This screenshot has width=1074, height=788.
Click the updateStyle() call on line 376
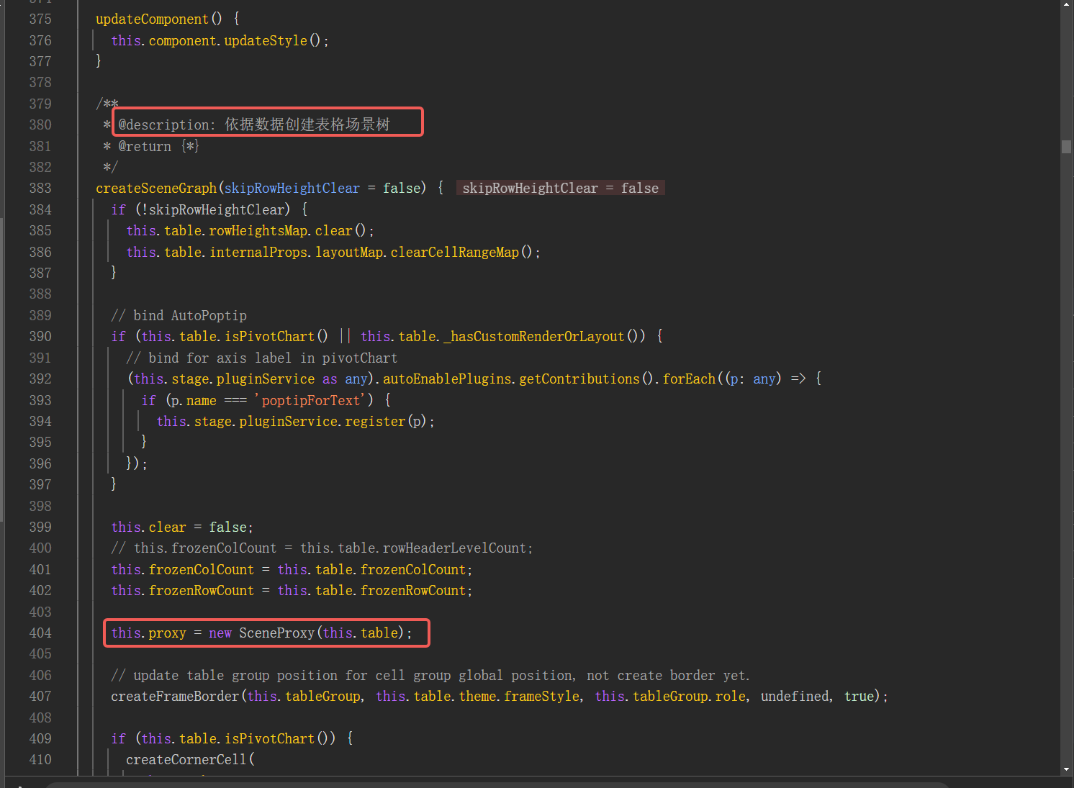272,41
